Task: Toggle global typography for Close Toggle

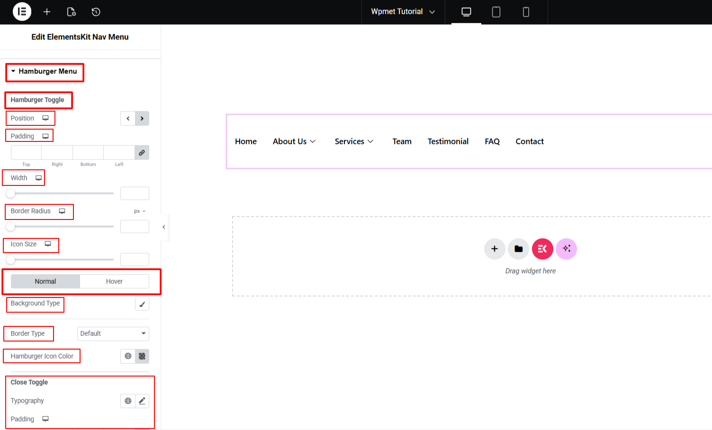Action: coord(127,401)
